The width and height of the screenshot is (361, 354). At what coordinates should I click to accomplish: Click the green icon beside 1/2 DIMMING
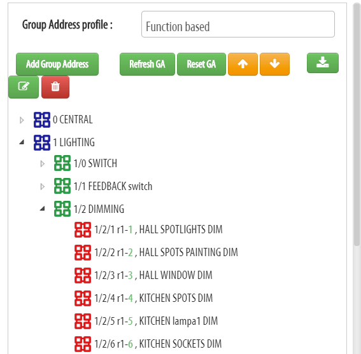click(62, 208)
